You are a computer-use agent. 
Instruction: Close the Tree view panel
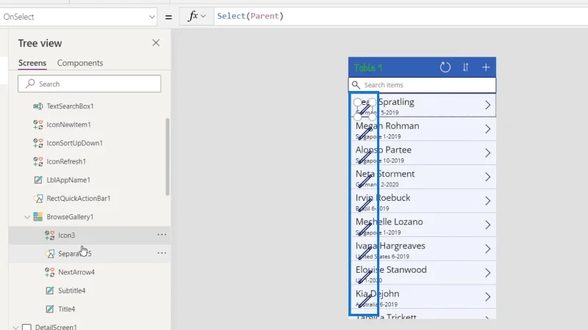click(x=156, y=43)
